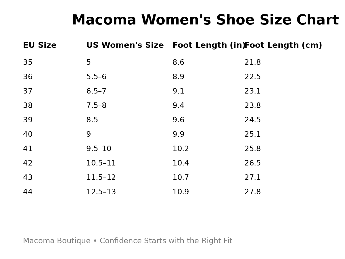This screenshot has height=259, width=345.
Task: Click the 10.4 inch foot length value
Action: click(181, 163)
